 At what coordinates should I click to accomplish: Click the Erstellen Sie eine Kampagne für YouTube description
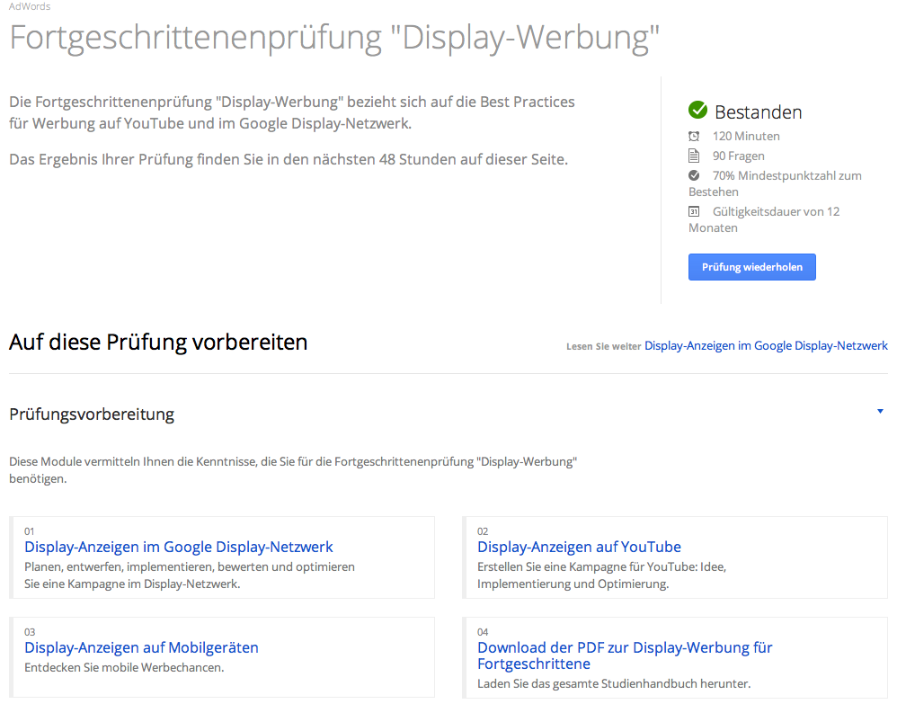tap(602, 575)
